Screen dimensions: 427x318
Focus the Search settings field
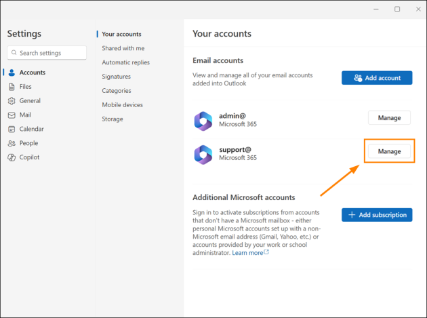tap(47, 53)
